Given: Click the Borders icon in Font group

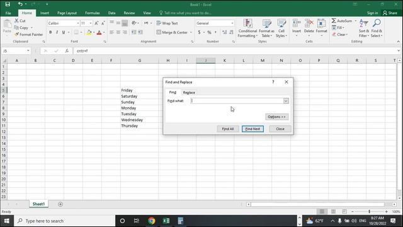Looking at the screenshot, I should 76,32.
